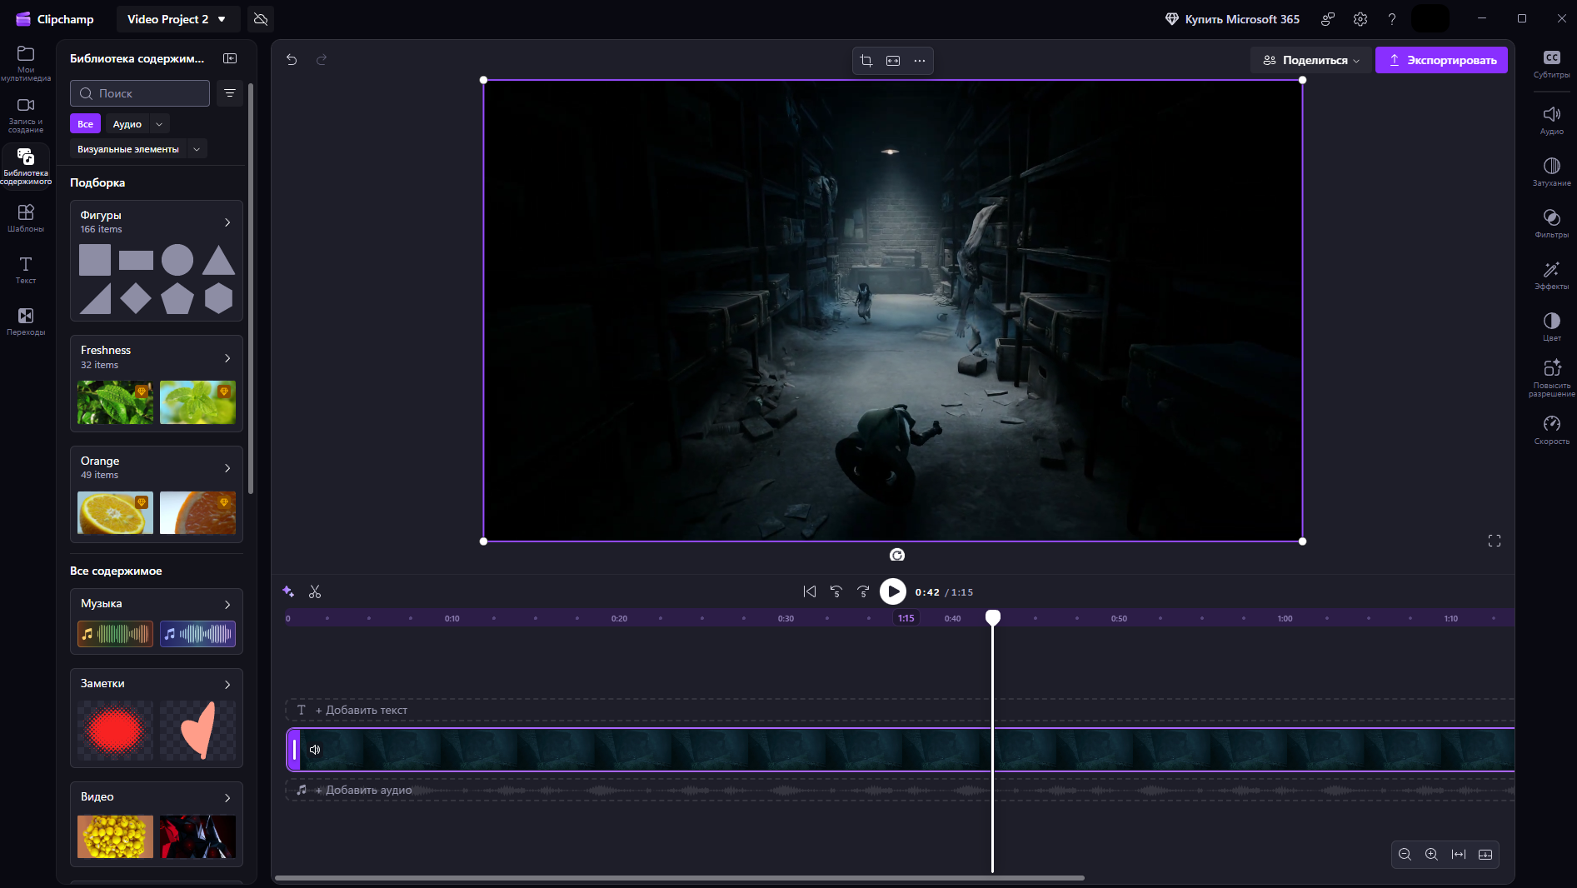Select the Все filter chip
1577x888 pixels.
[x=85, y=124]
